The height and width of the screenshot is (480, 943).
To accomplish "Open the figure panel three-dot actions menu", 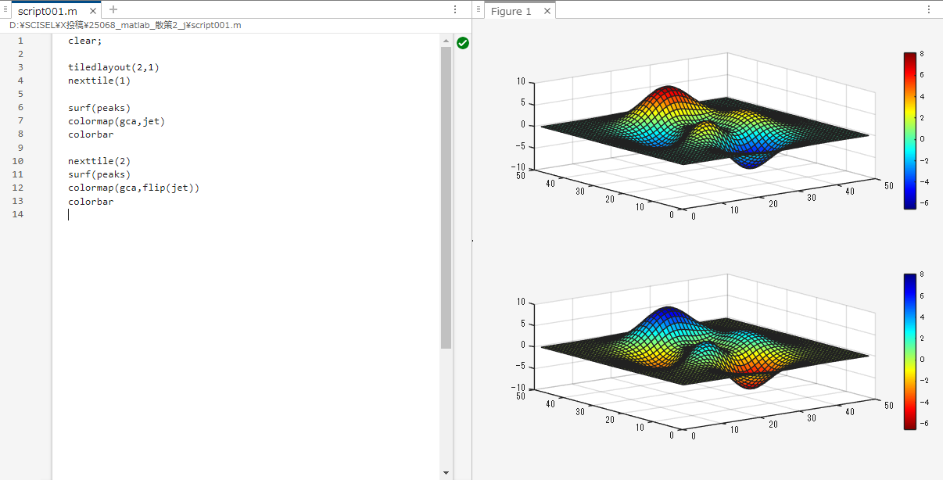I will coord(930,10).
